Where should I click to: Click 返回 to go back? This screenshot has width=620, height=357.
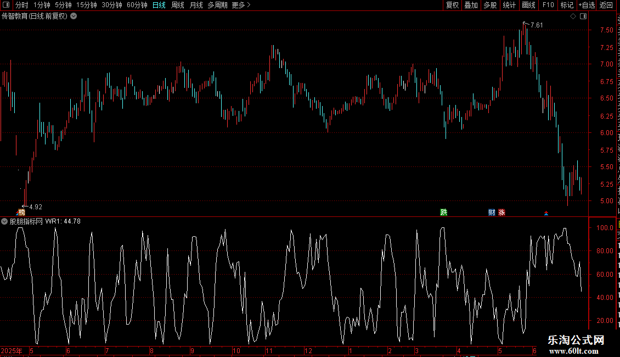tap(606, 5)
